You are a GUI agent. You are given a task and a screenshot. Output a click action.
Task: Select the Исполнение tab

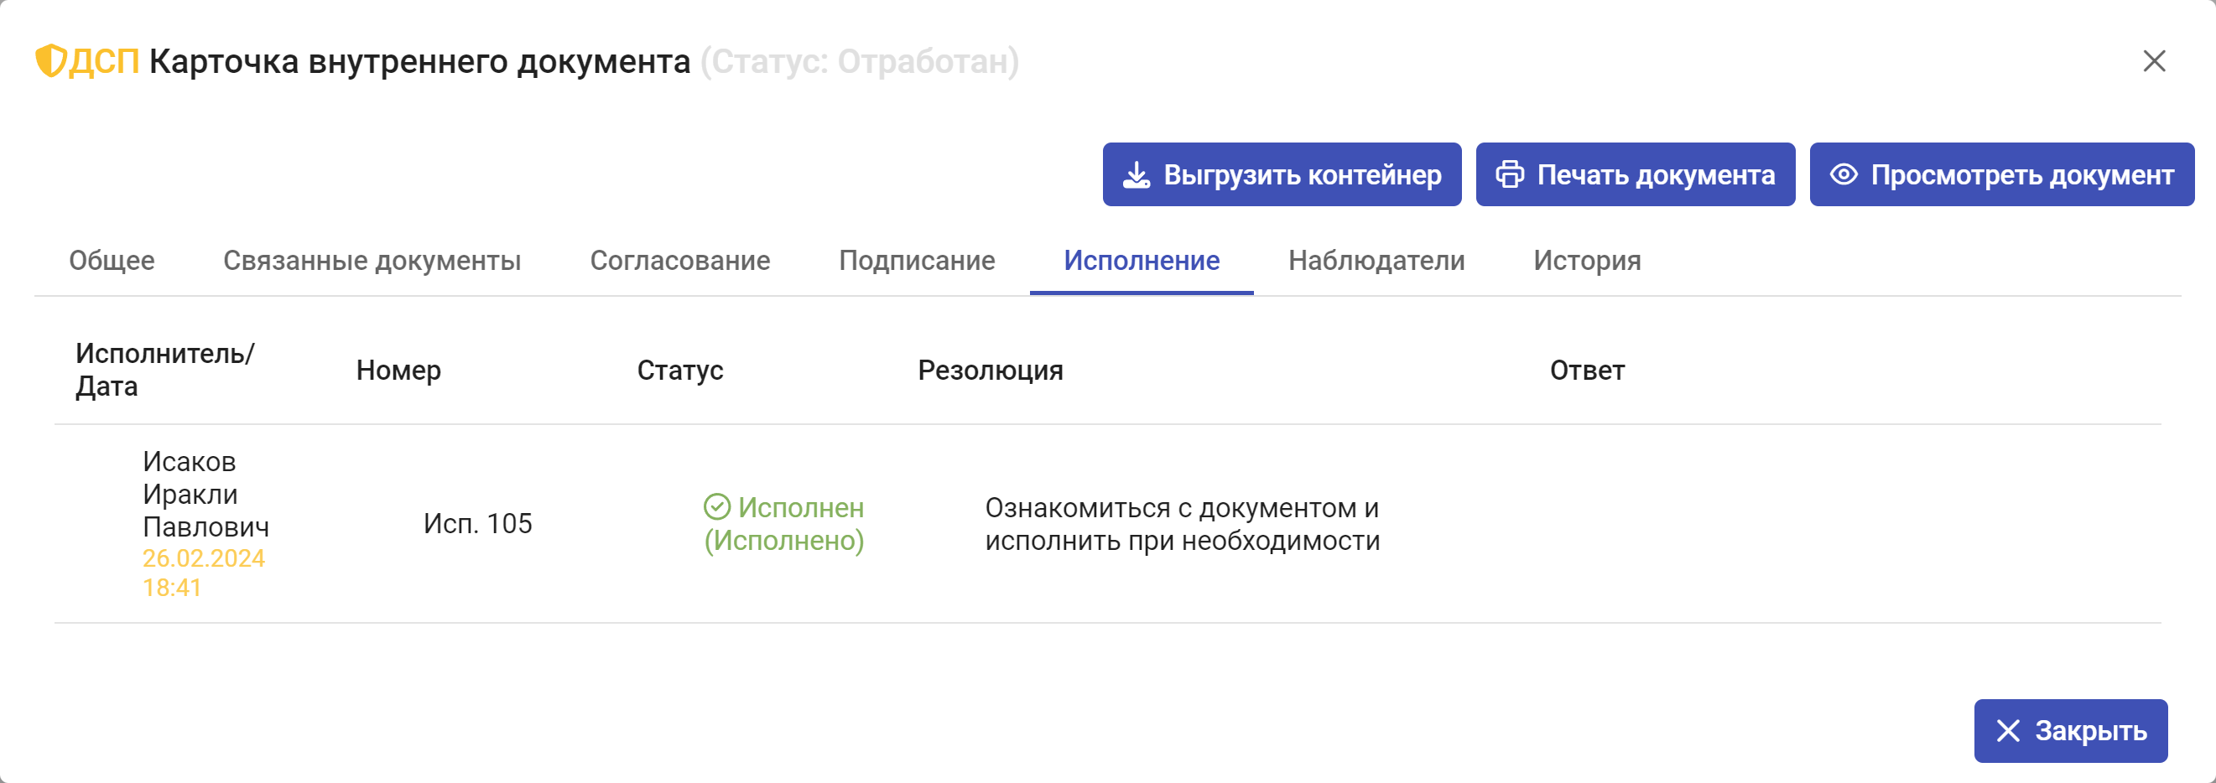pos(1142,261)
